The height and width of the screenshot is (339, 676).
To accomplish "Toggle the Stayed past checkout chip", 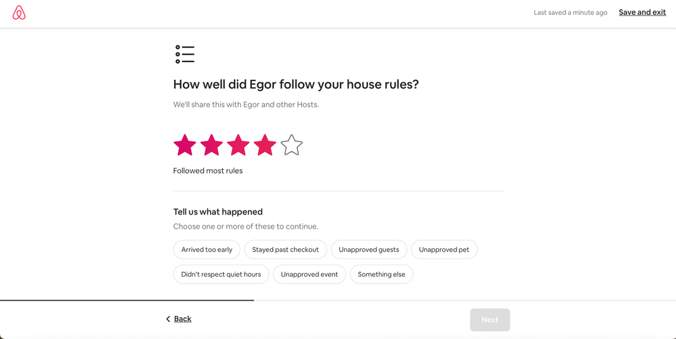I will (x=285, y=250).
